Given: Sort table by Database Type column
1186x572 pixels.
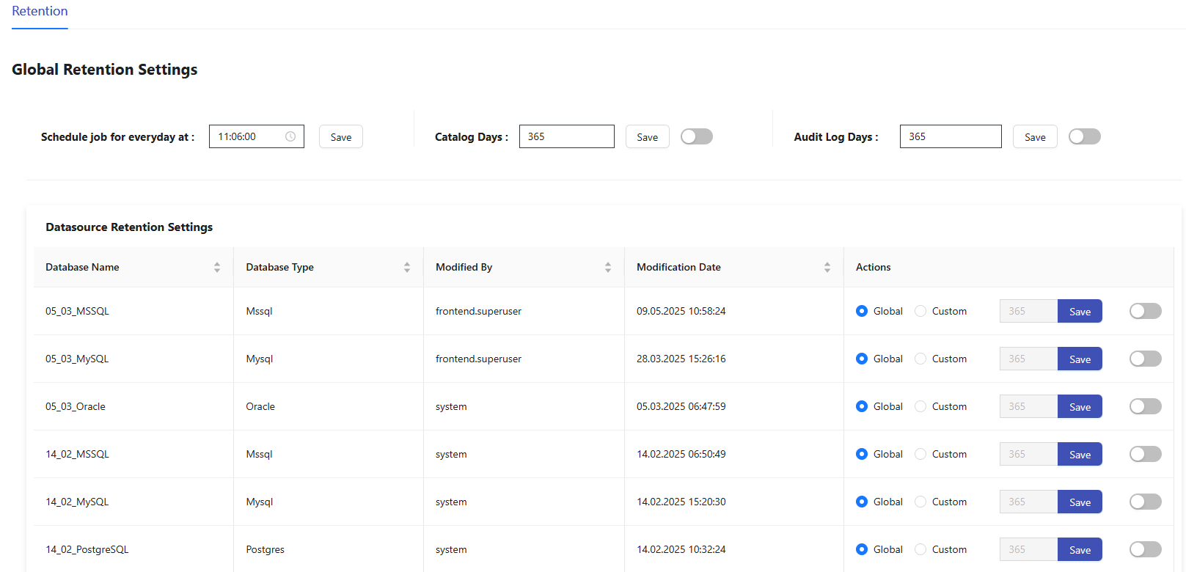Looking at the screenshot, I should click(x=407, y=268).
